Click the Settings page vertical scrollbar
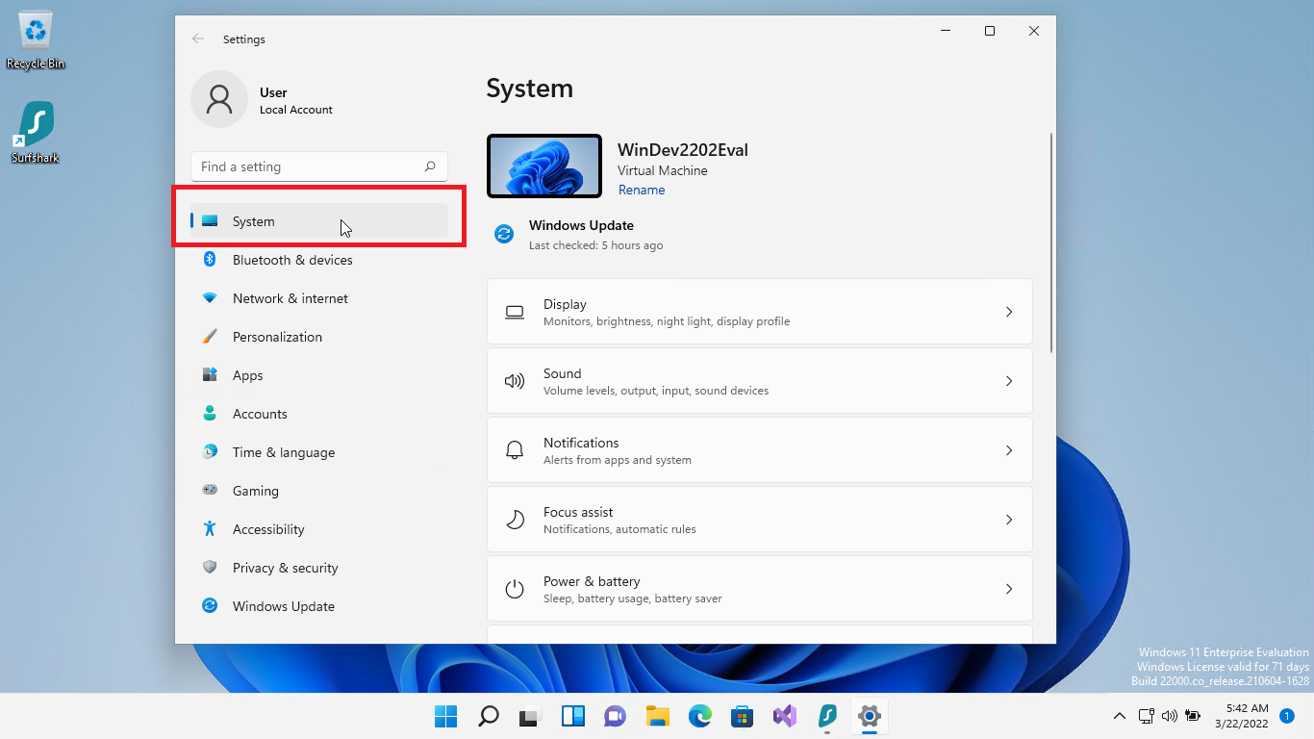Image resolution: width=1314 pixels, height=739 pixels. pyautogui.click(x=1051, y=242)
